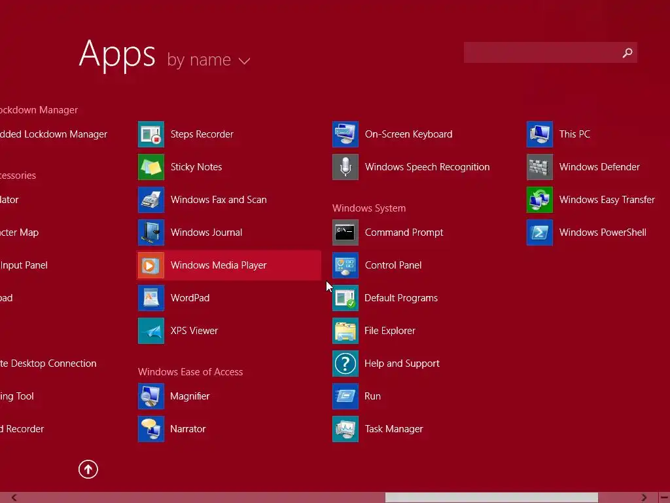This screenshot has height=503, width=670.
Task: Click the chevron beside 'by name'
Action: click(x=245, y=61)
